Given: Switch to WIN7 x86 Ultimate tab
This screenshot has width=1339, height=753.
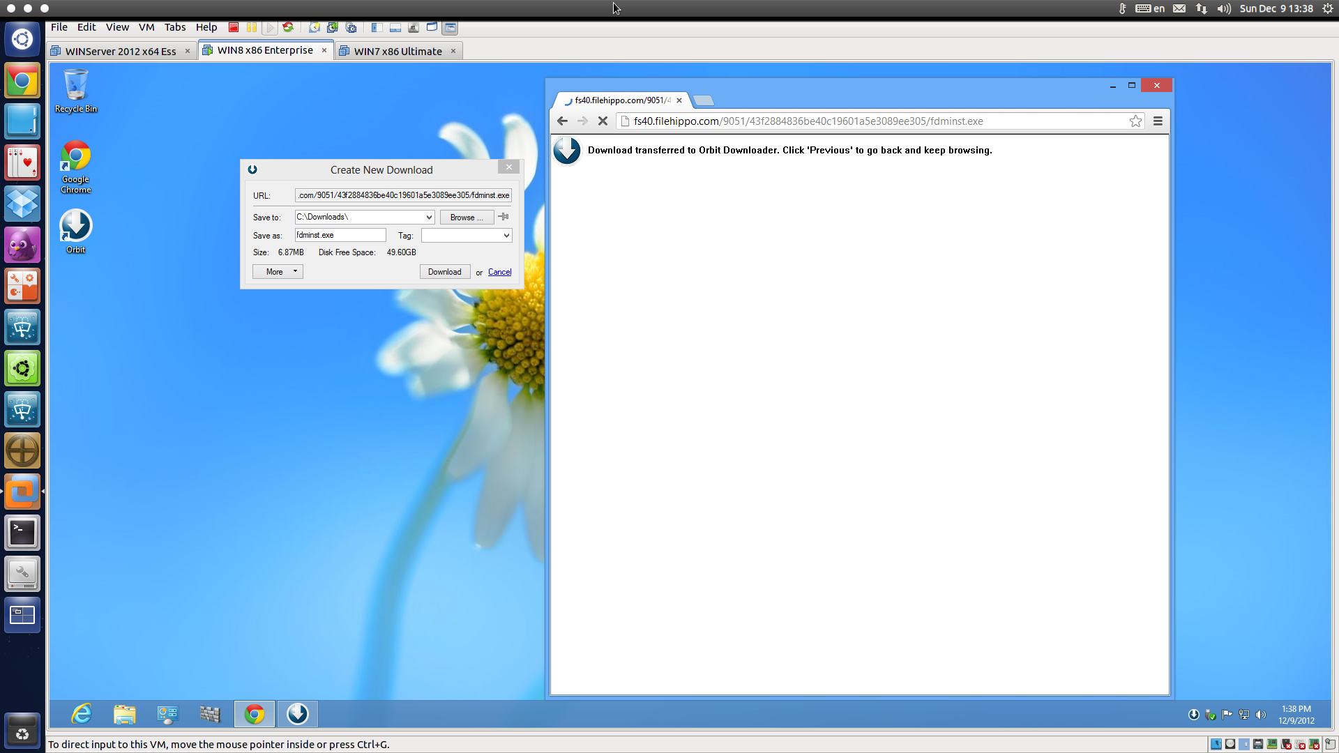Looking at the screenshot, I should click(398, 51).
